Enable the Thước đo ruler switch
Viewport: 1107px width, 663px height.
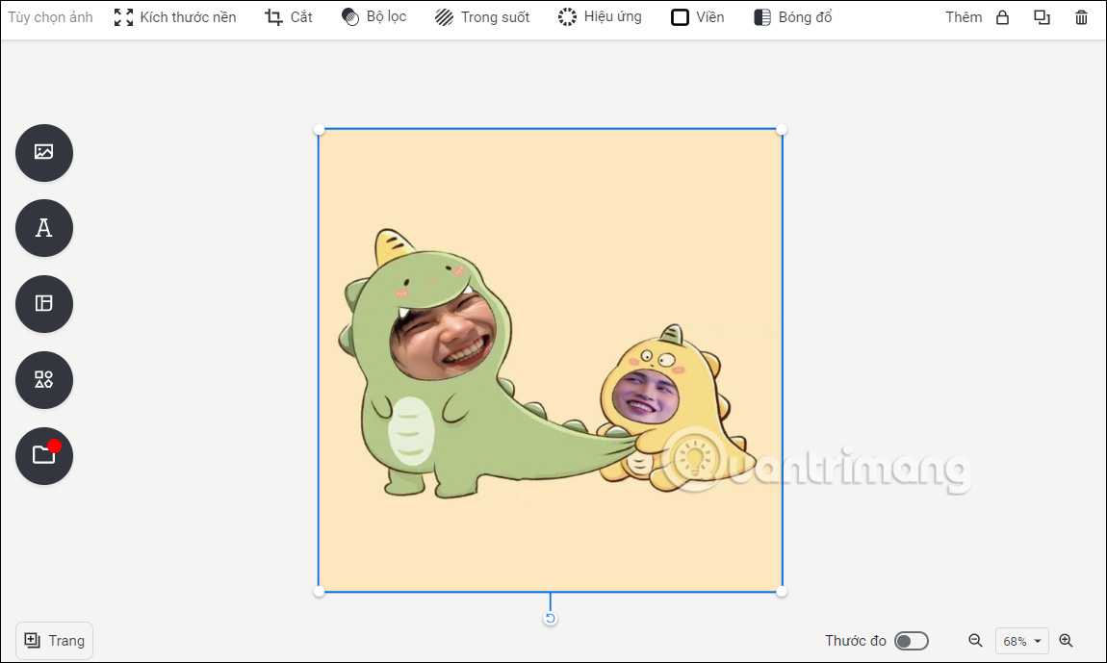coord(911,640)
